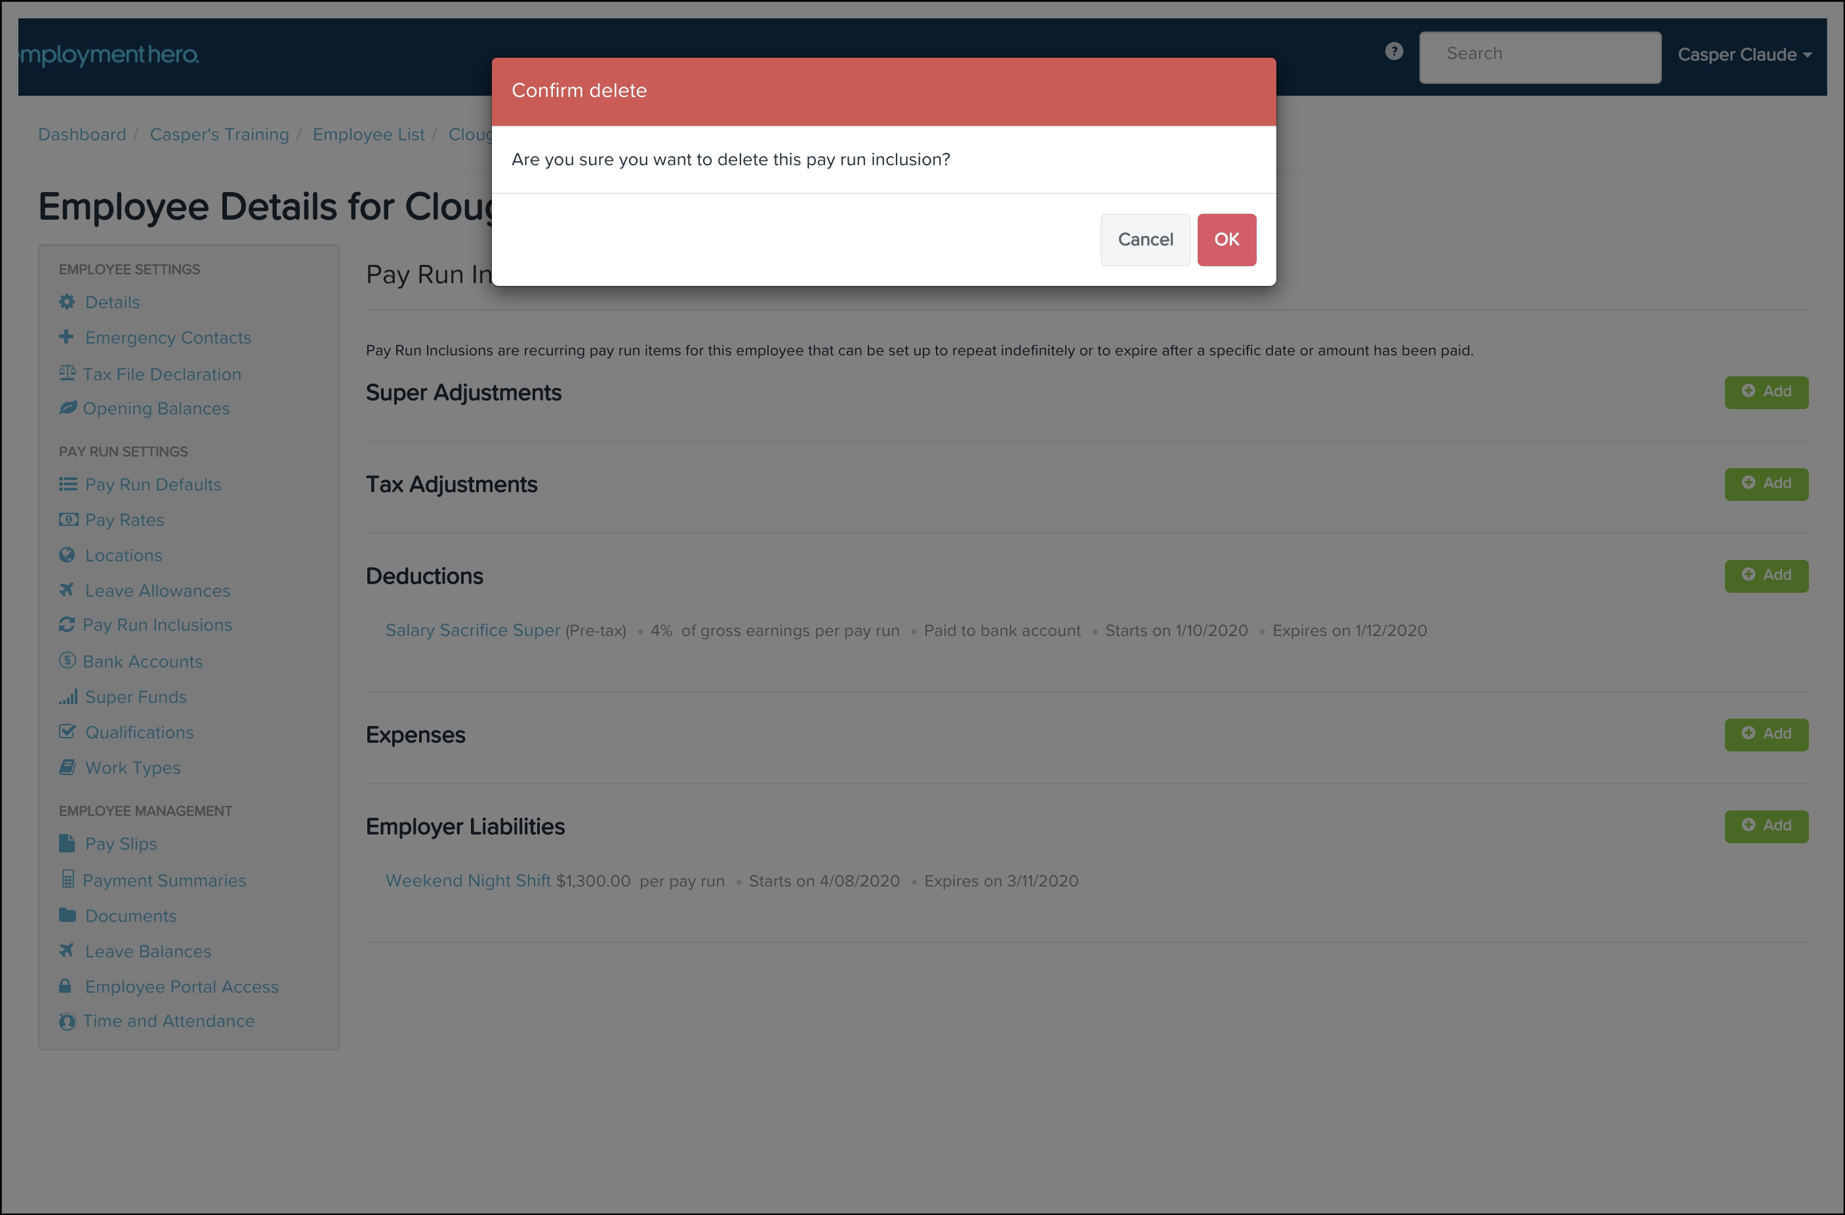The height and width of the screenshot is (1215, 1845).
Task: Click the scales icon beside Tax File Declaration
Action: tap(68, 374)
